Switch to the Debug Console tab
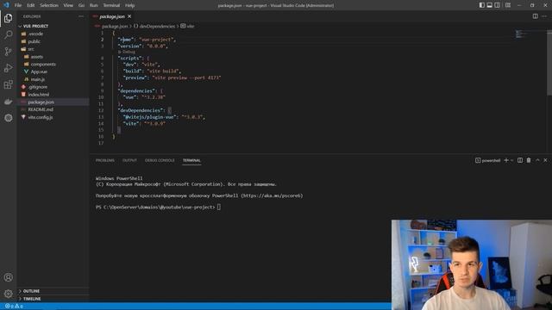552x310 pixels. point(160,160)
